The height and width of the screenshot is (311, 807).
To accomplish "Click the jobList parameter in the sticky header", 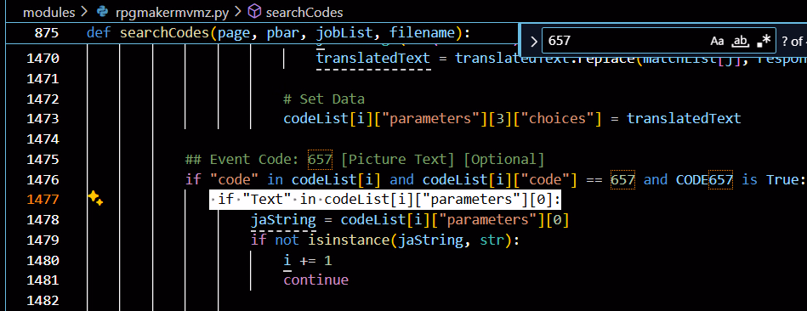I will 344,33.
